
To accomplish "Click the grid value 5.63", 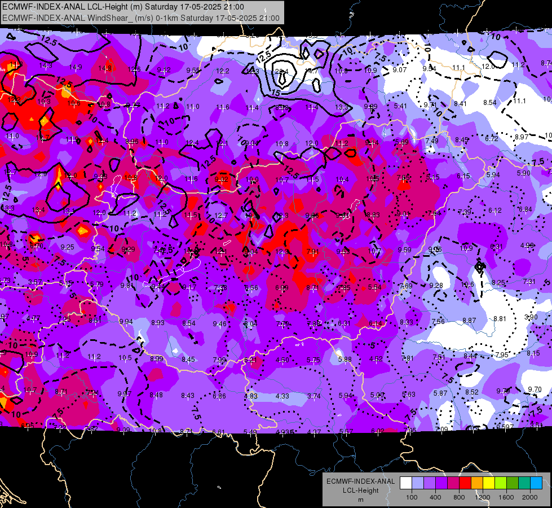I will (x=409, y=394).
